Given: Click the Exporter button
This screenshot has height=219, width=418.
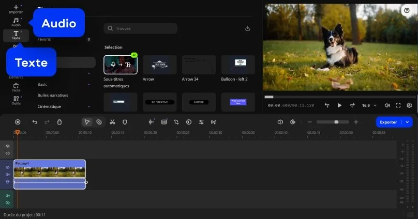Looking at the screenshot, I should pyautogui.click(x=389, y=122).
